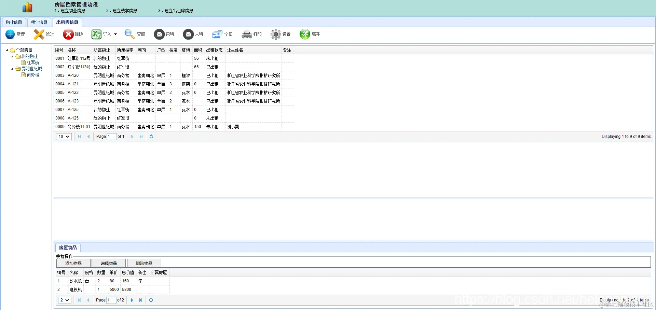Click the 打印 printer icon
The image size is (656, 310).
pyautogui.click(x=247, y=34)
